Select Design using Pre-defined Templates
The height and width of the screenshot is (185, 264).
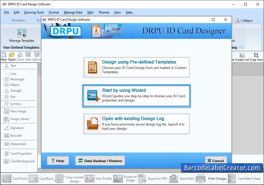[x=136, y=67]
